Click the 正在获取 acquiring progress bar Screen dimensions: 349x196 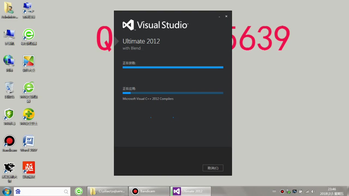click(173, 67)
